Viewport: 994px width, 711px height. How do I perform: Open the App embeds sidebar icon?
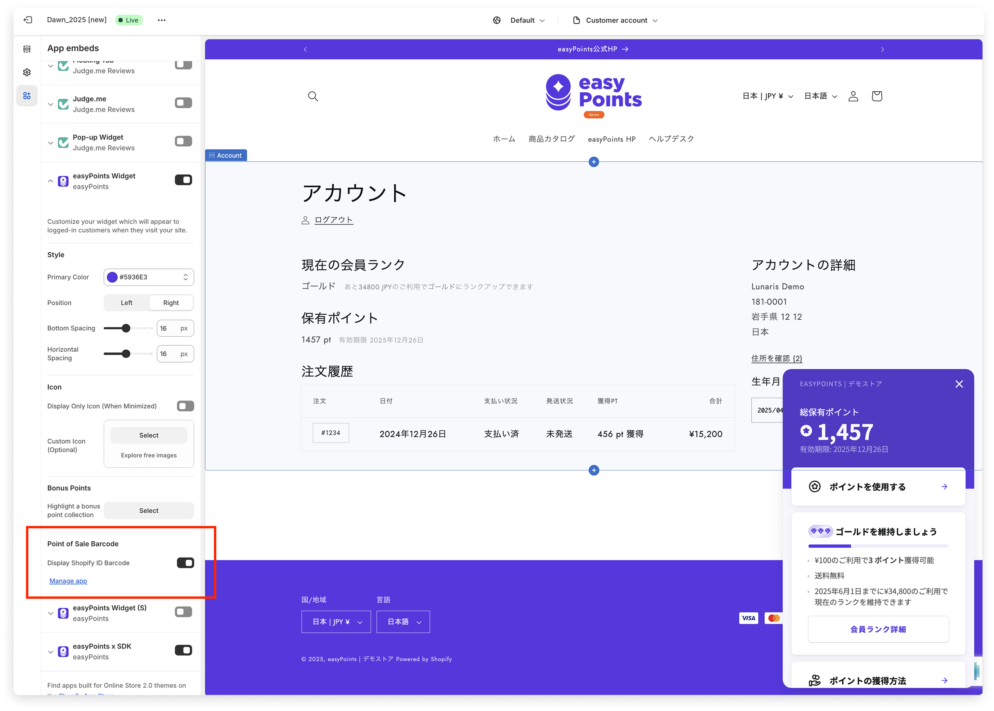tap(27, 95)
